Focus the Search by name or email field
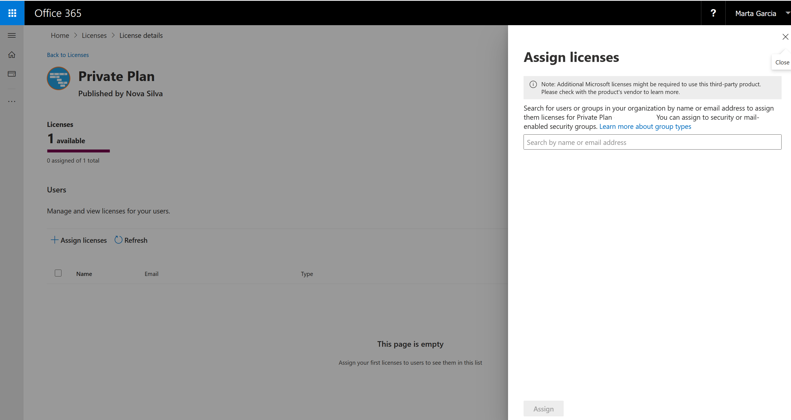The width and height of the screenshot is (791, 420). (652, 142)
